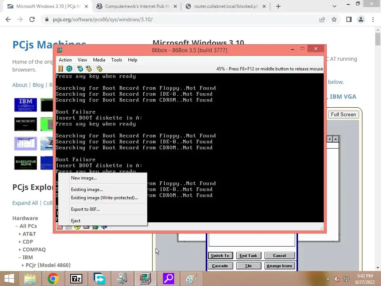
Task: Click the network tray icon
Action: [346, 279]
